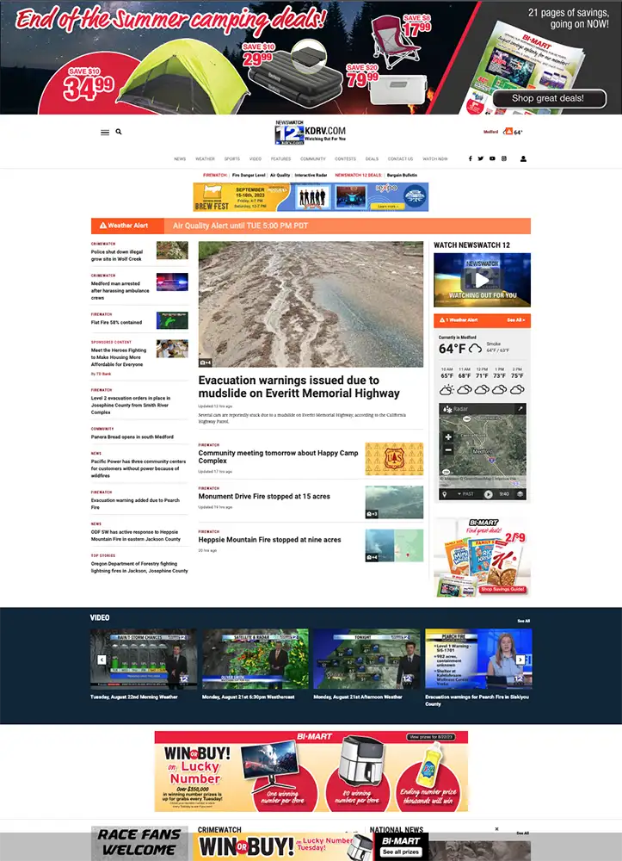
Task: Open the Brew Fest banner ad
Action: tap(311, 197)
